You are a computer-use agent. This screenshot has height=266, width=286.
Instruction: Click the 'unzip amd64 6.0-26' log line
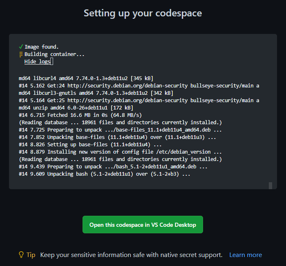[x=76, y=108]
